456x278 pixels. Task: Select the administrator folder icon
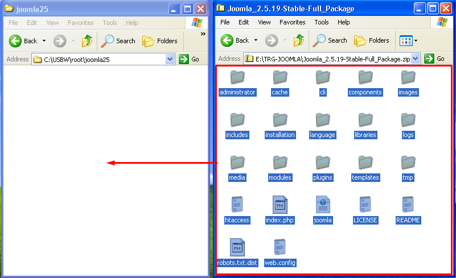point(237,77)
